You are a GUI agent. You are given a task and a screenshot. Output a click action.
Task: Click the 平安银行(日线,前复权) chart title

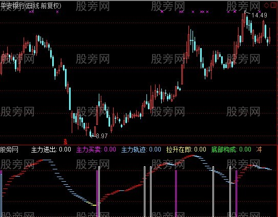click(x=31, y=6)
